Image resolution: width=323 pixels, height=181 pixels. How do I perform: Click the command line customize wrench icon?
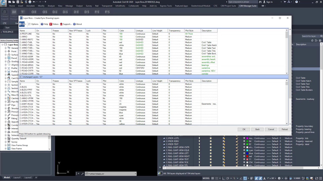click(x=83, y=174)
